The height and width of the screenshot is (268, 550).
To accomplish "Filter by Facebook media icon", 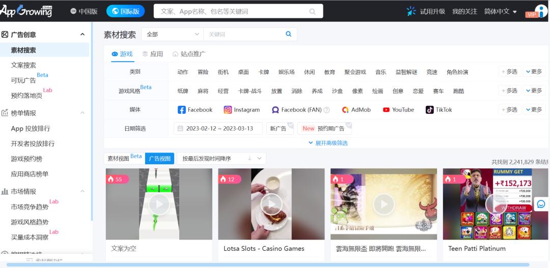I will pyautogui.click(x=181, y=110).
